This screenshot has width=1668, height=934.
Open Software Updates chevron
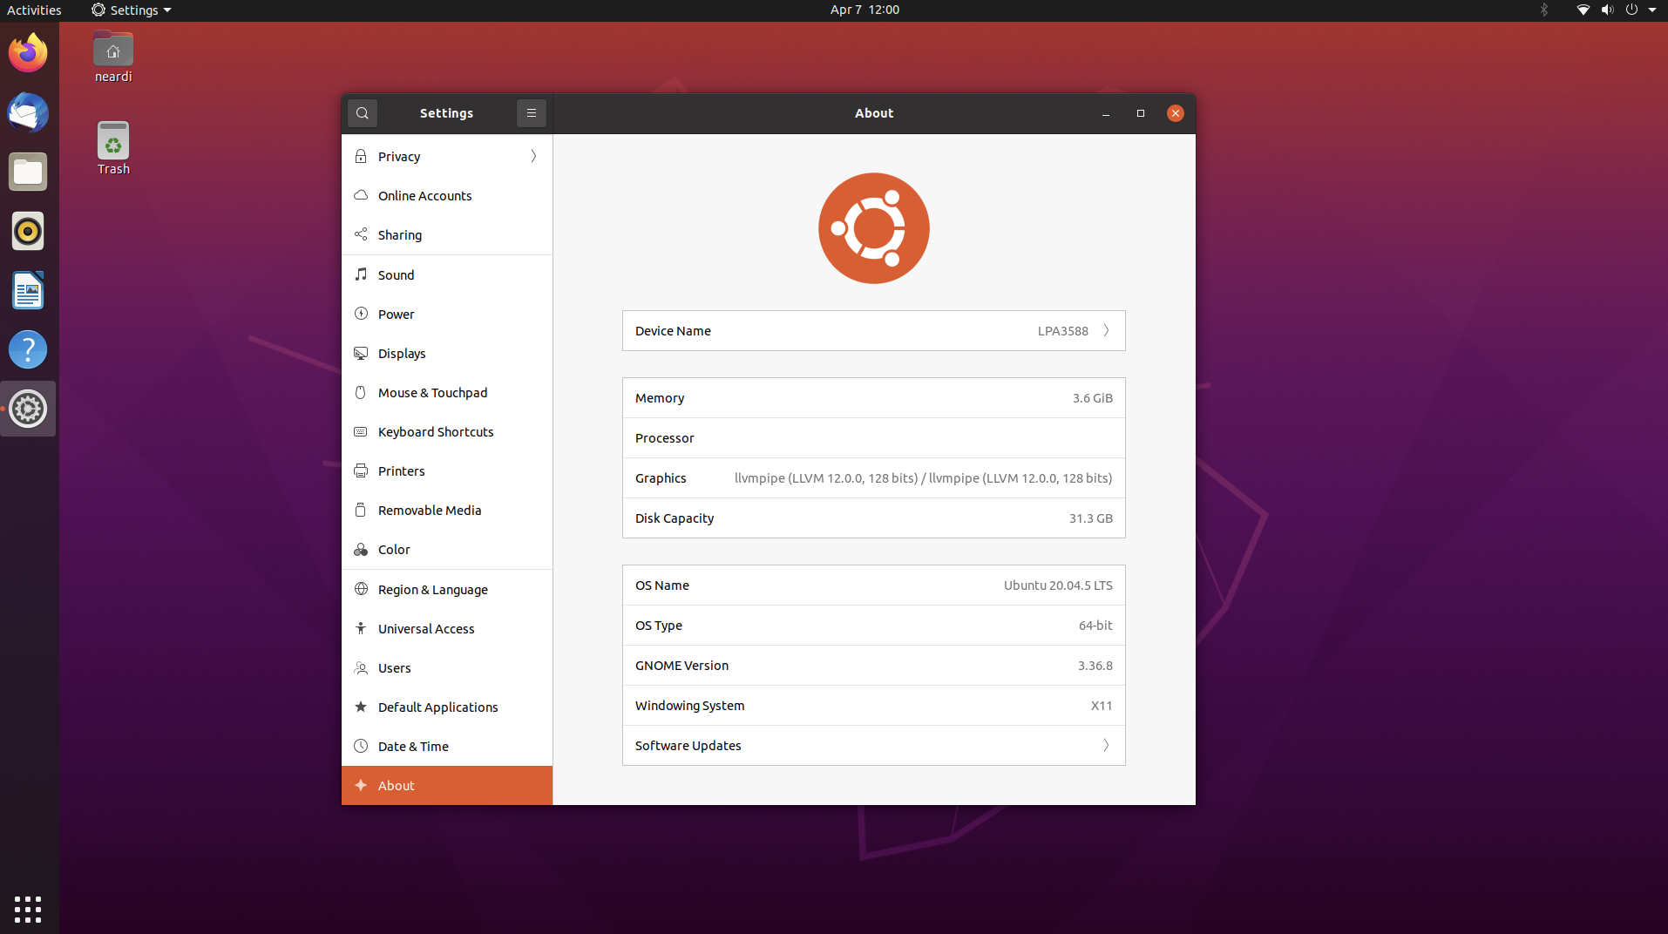(x=1106, y=745)
